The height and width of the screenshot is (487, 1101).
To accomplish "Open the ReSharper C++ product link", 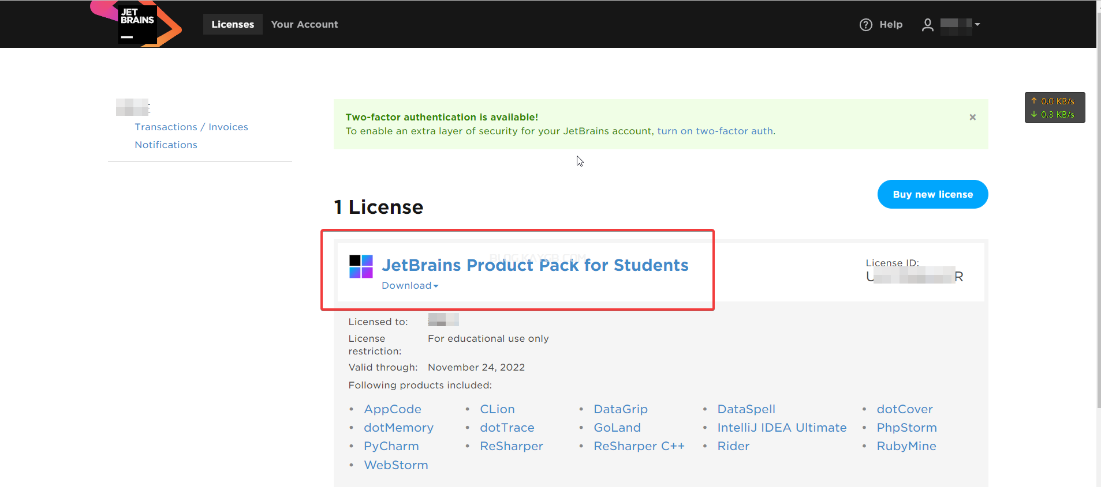I will (x=639, y=446).
